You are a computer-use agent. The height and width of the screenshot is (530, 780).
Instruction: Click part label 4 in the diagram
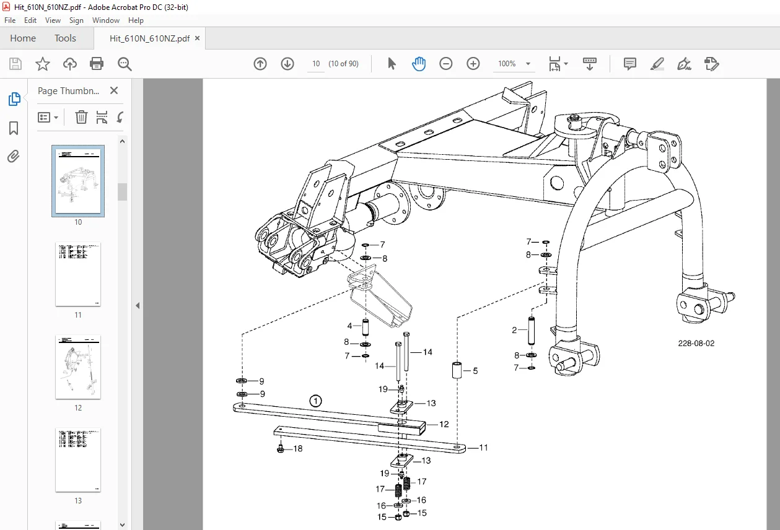tap(349, 326)
